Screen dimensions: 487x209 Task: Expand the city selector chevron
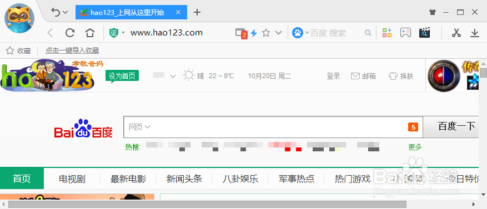click(x=173, y=77)
